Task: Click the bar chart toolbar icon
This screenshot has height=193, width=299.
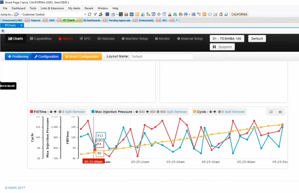Action: click(126, 14)
